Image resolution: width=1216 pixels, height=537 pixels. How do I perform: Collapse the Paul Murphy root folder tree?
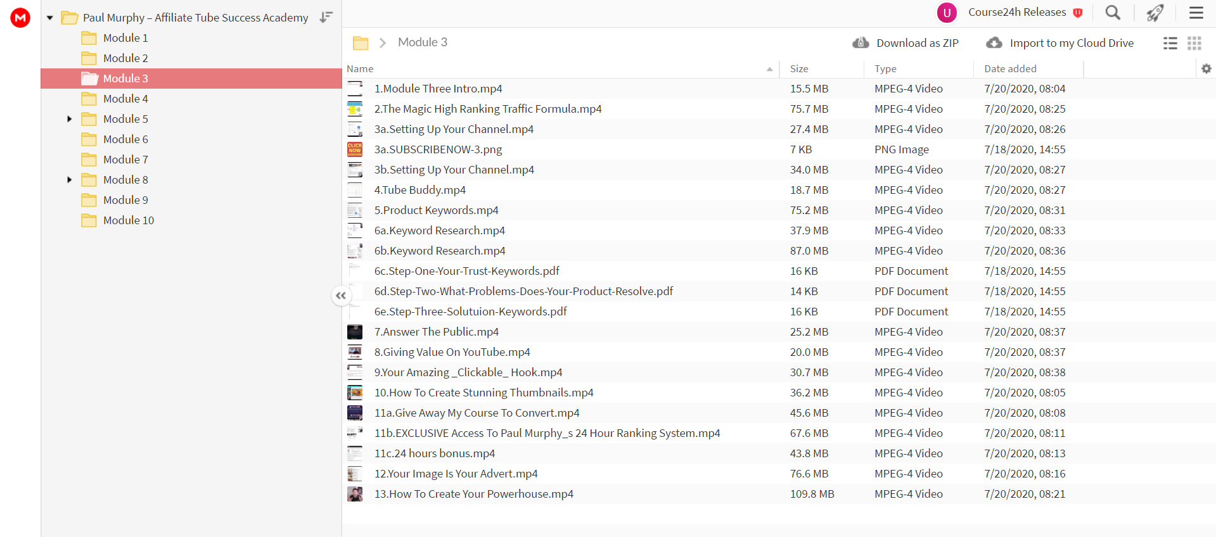point(49,18)
